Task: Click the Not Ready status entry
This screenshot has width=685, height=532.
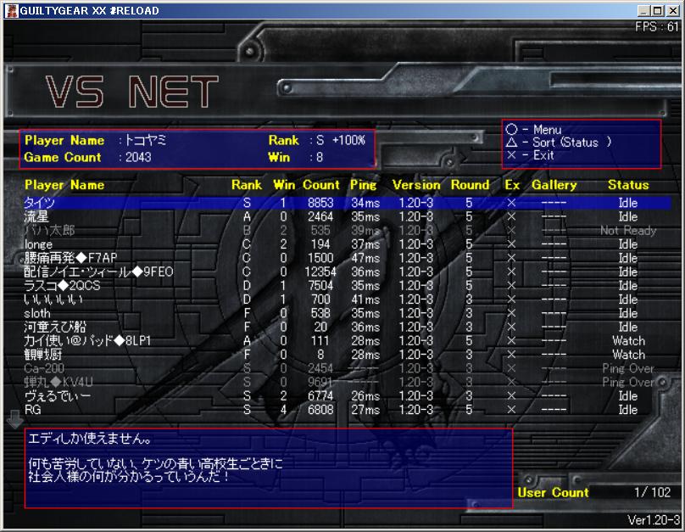Action: point(628,231)
